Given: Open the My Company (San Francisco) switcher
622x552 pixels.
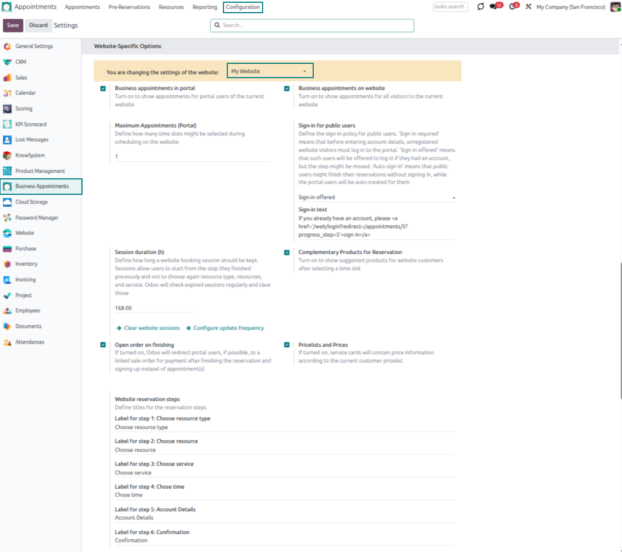Looking at the screenshot, I should pos(570,7).
